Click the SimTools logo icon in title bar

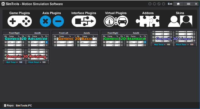click(x=3, y=4)
